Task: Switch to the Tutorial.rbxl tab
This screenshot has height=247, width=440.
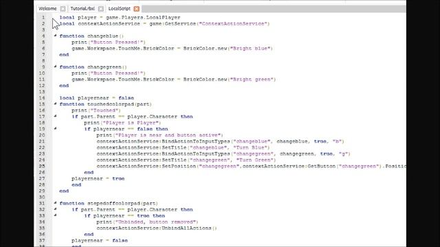Action: click(82, 9)
